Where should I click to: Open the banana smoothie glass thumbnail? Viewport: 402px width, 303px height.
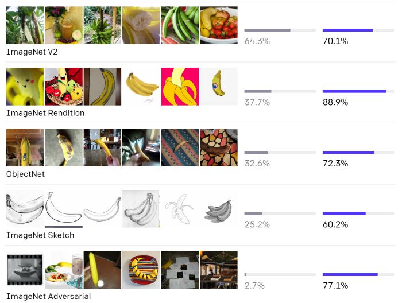tap(64, 25)
